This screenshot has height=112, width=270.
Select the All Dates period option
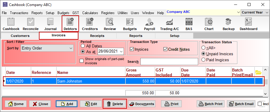coord(83,46)
